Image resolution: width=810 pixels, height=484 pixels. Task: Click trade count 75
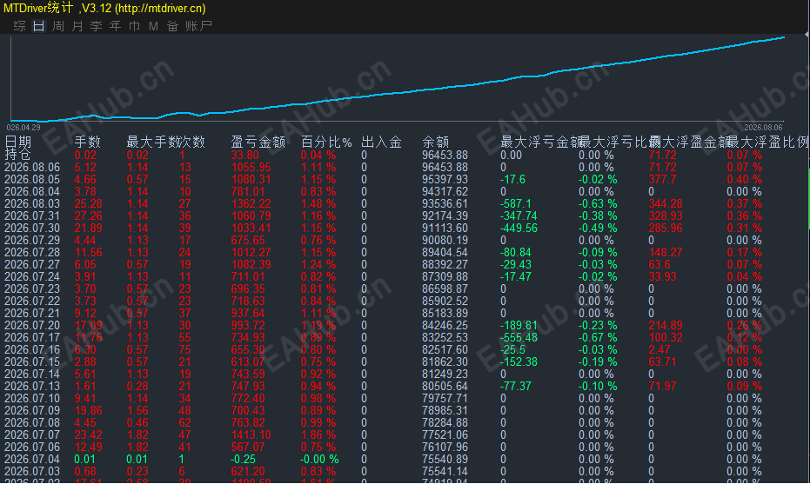tap(185, 349)
